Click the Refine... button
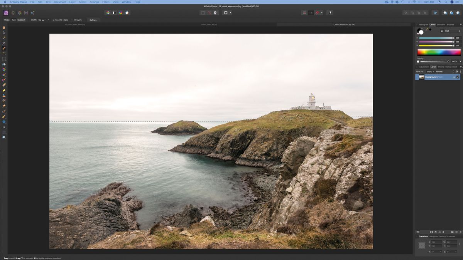 tap(93, 20)
